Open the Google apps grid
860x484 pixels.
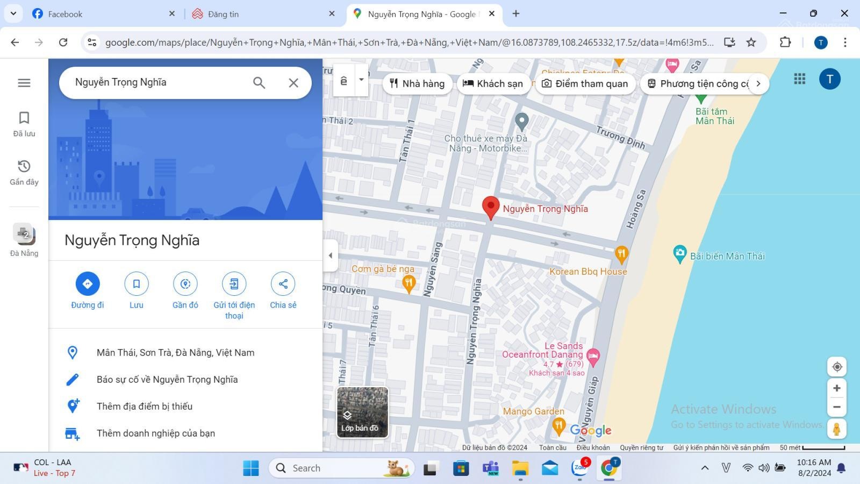[x=799, y=79]
